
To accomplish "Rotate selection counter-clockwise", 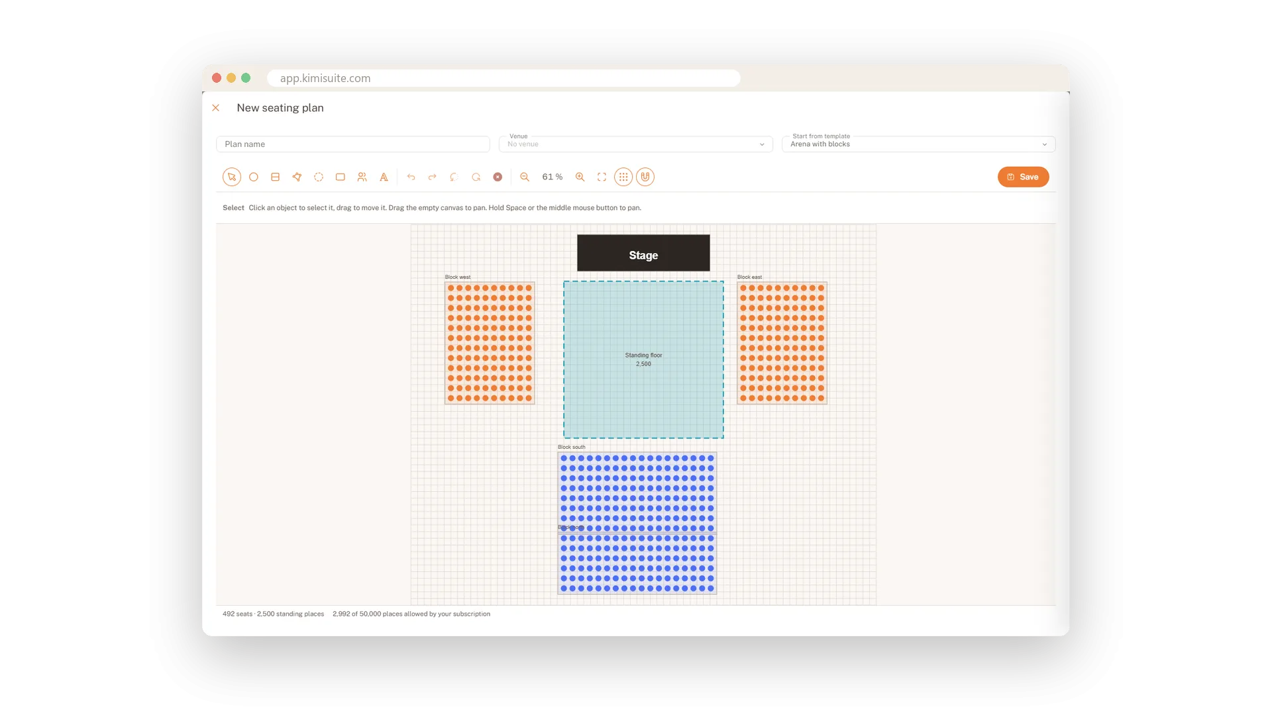I will [x=454, y=177].
